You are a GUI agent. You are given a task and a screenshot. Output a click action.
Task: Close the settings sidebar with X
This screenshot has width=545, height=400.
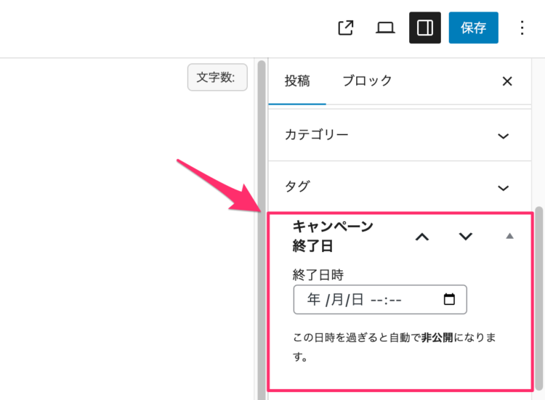click(x=507, y=81)
